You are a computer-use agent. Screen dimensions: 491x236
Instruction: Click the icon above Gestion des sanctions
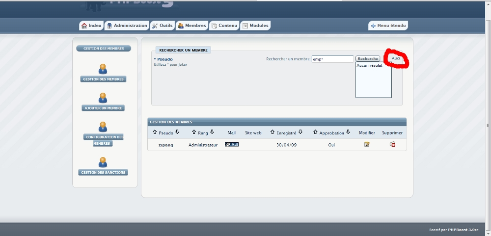[x=103, y=162]
